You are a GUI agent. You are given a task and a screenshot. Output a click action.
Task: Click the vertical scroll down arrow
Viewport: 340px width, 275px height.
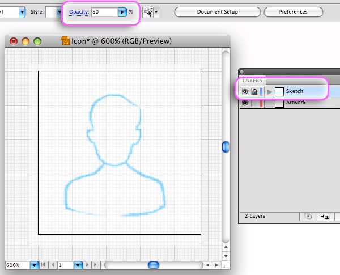pyautogui.click(x=226, y=256)
